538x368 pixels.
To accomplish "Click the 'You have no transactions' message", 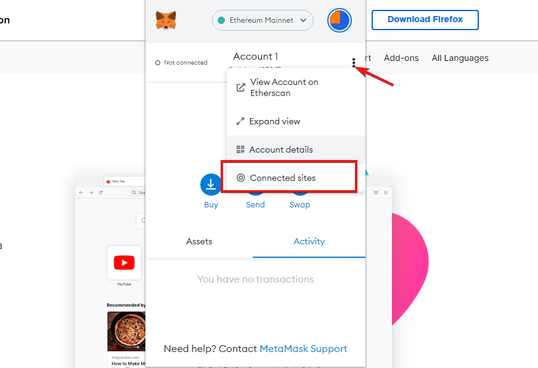I will (255, 279).
